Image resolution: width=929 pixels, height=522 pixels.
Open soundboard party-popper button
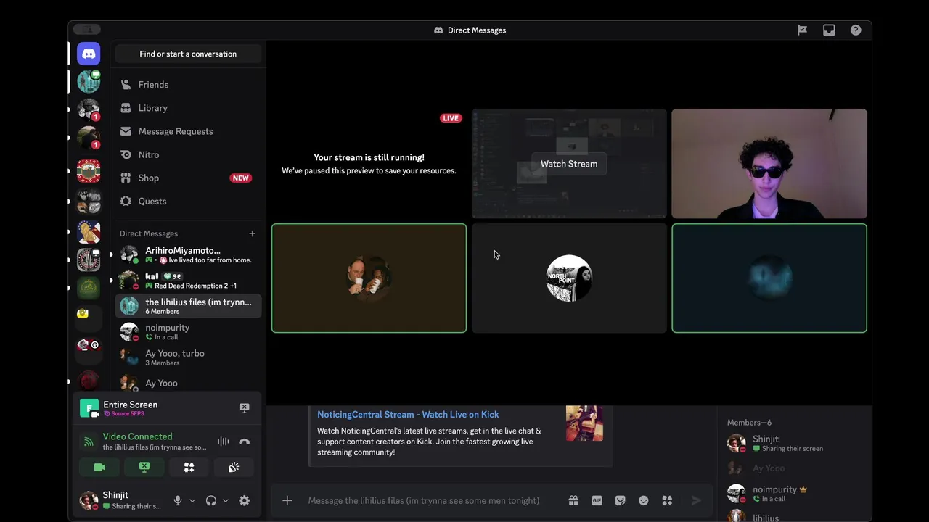point(234,468)
